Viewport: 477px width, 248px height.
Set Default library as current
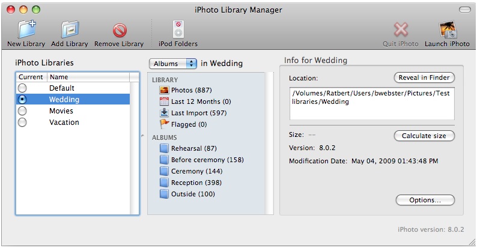22,88
